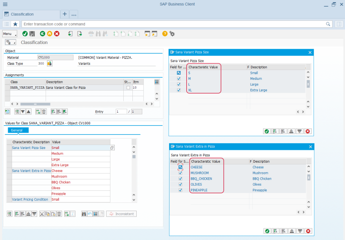Click the Inconsistent status button

[122, 214]
